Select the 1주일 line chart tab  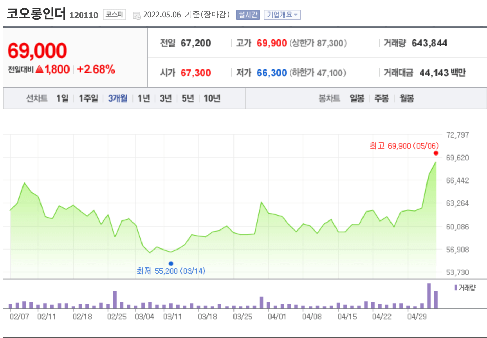(88, 98)
